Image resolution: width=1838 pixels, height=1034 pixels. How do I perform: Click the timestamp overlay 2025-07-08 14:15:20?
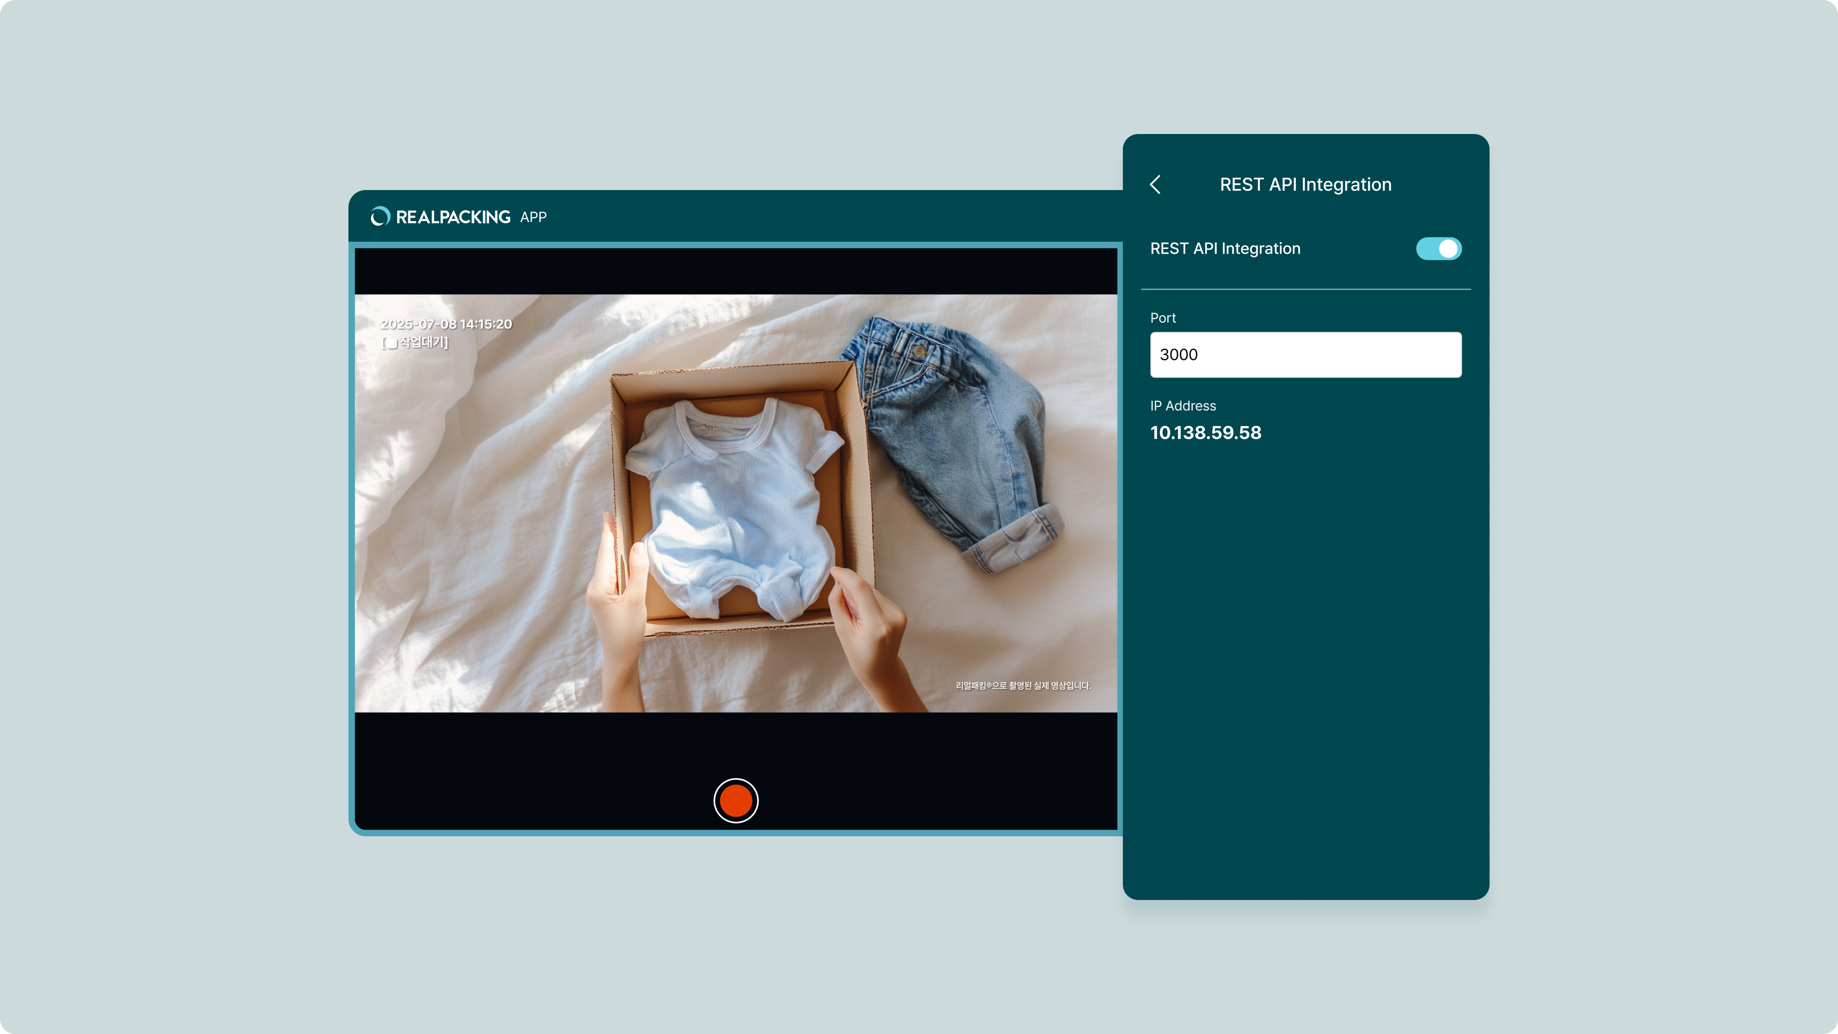446,325
